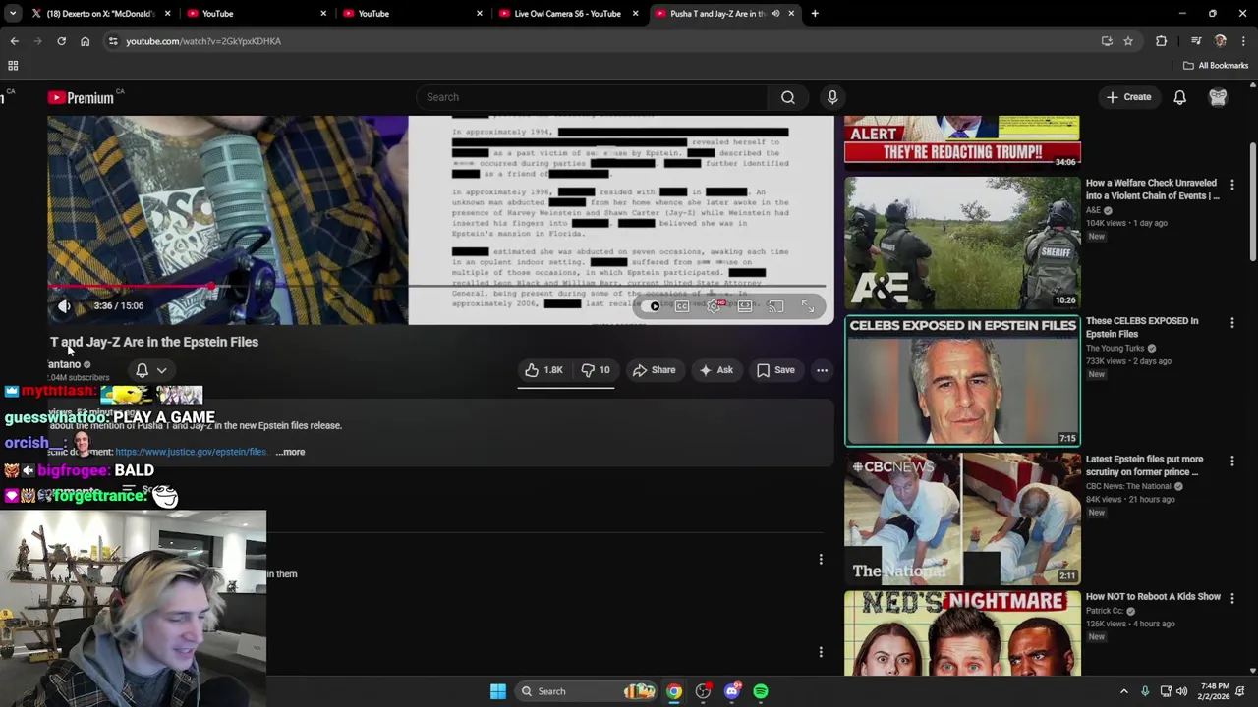Bookmark this page with star
Screen dimensions: 1258x707
tap(1128, 41)
